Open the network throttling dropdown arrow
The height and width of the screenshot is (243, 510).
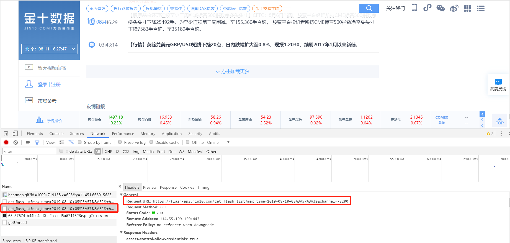[x=228, y=142]
